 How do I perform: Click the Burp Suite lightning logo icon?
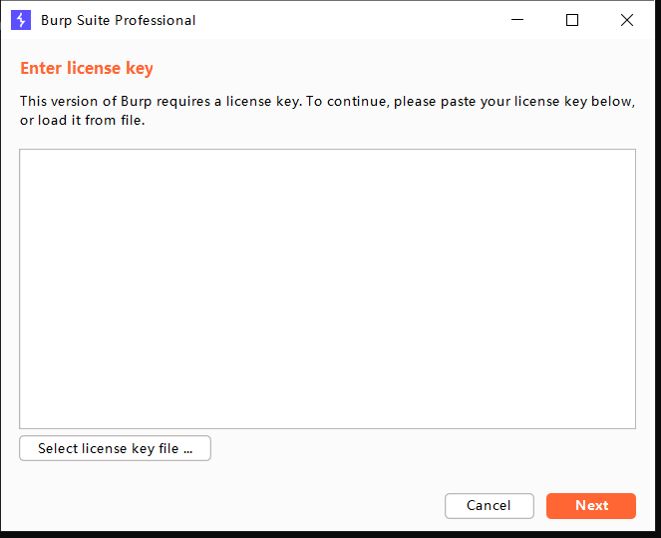point(21,20)
